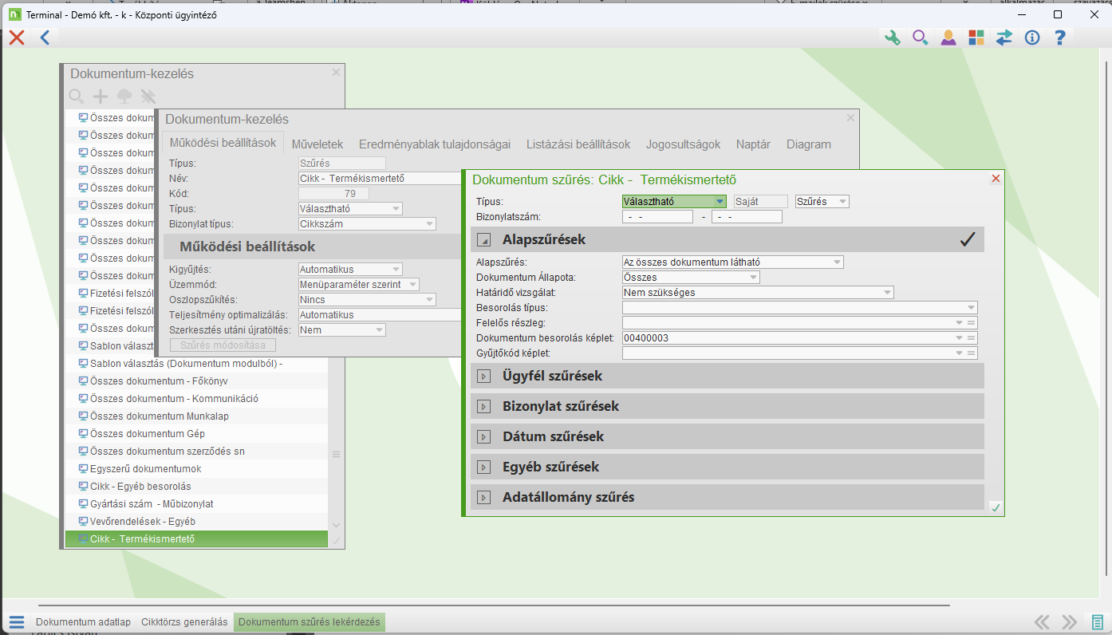Collapse the Alapszűrések section
The width and height of the screenshot is (1112, 635).
[483, 240]
